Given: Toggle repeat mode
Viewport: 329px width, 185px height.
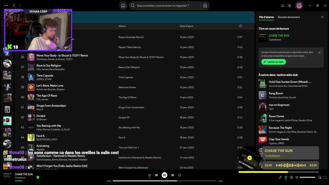Looking at the screenshot, I should coord(180,175).
